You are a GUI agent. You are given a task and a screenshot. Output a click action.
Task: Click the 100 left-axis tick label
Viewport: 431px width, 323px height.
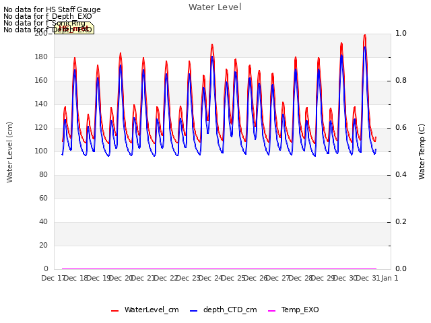click(x=41, y=151)
